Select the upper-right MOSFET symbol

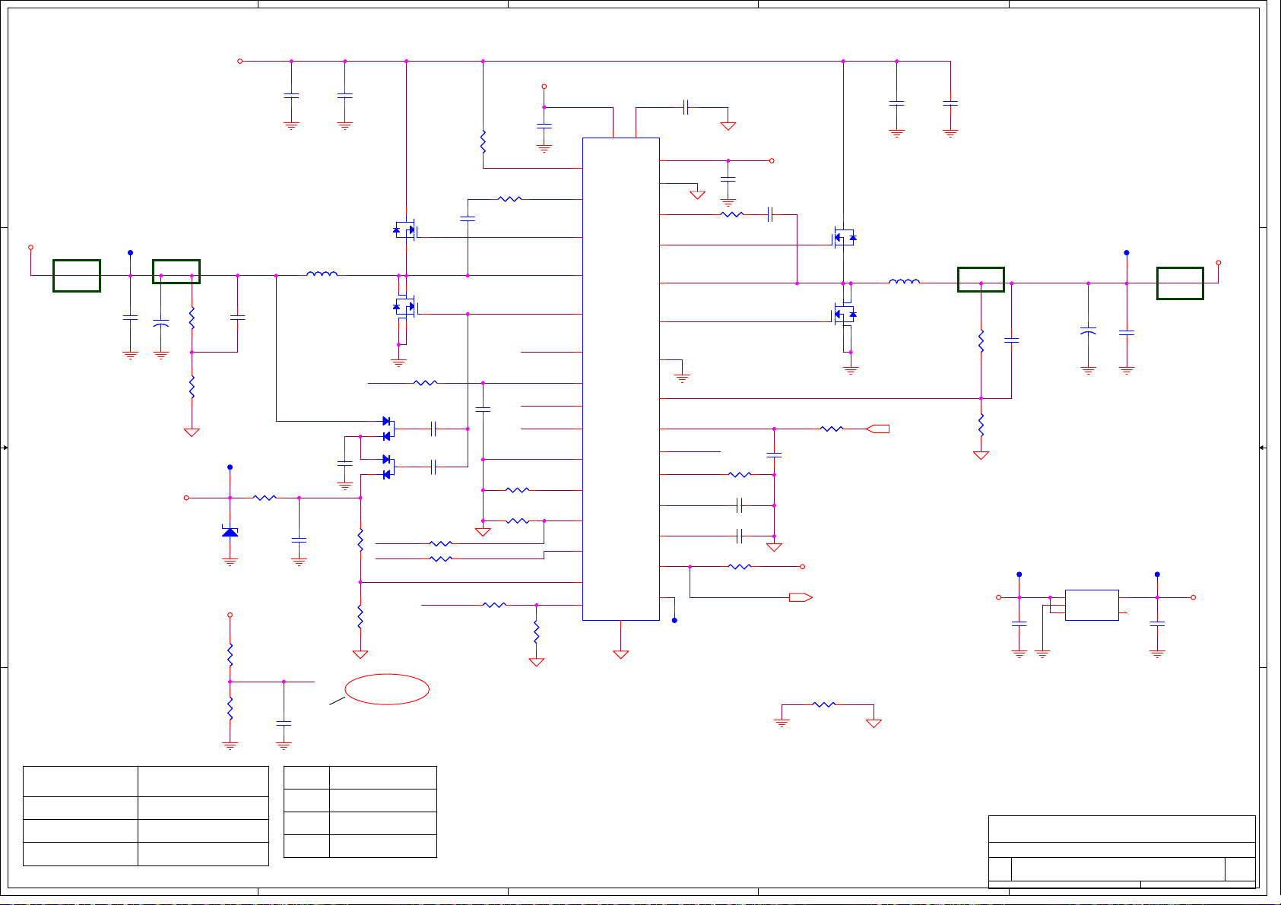[844, 238]
